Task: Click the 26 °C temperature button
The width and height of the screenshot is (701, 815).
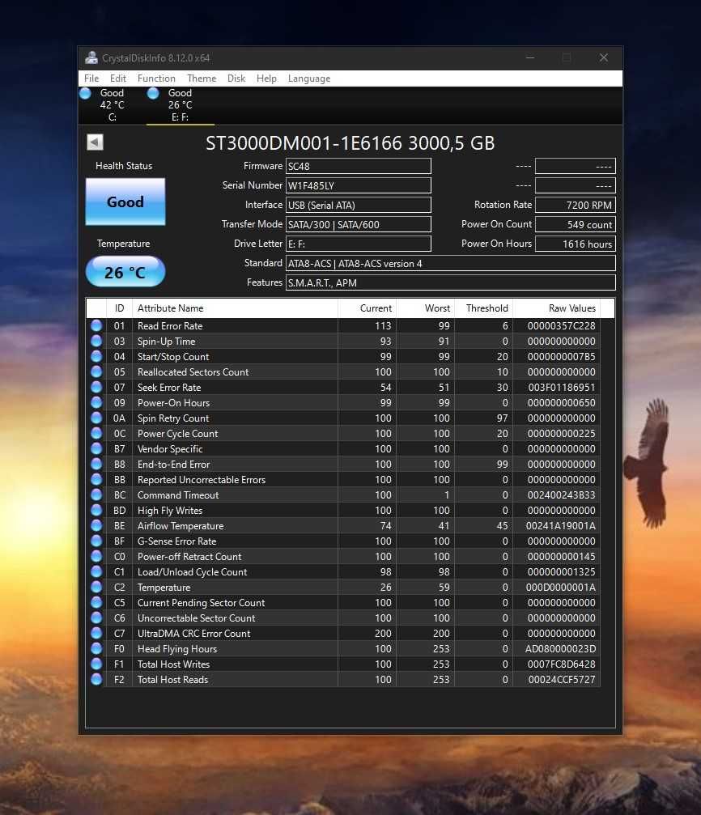Action: (x=125, y=272)
